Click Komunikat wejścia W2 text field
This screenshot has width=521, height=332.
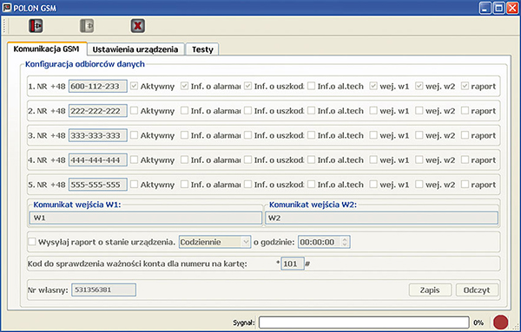tap(381, 218)
